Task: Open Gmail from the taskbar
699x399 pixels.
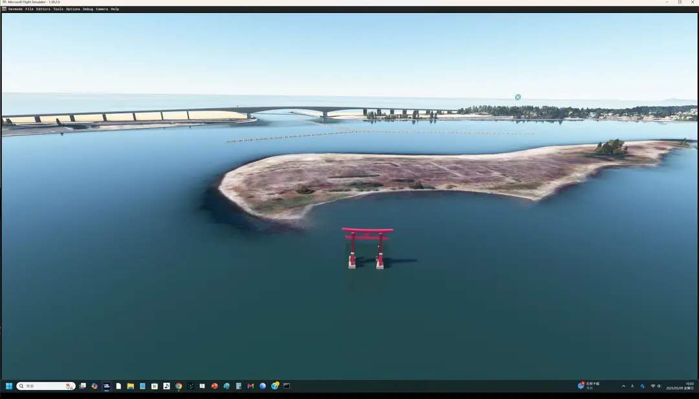Action: [250, 386]
